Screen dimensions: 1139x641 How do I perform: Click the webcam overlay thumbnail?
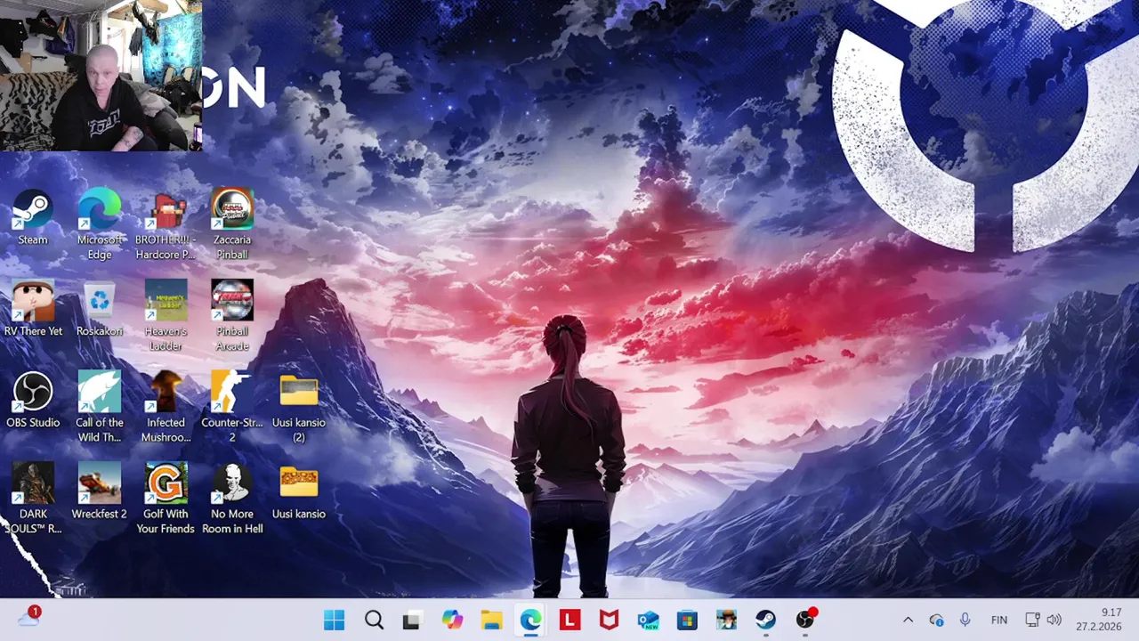tap(101, 76)
